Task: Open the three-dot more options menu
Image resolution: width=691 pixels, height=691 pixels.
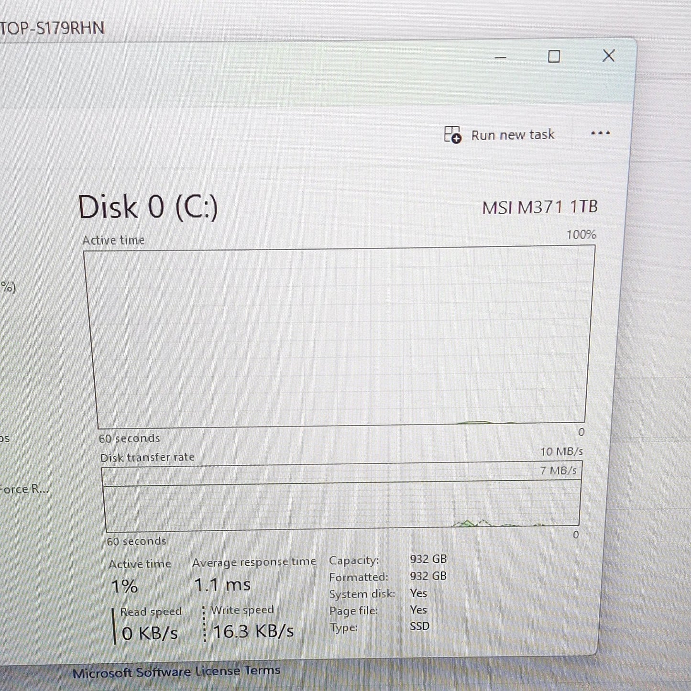Action: [x=600, y=133]
